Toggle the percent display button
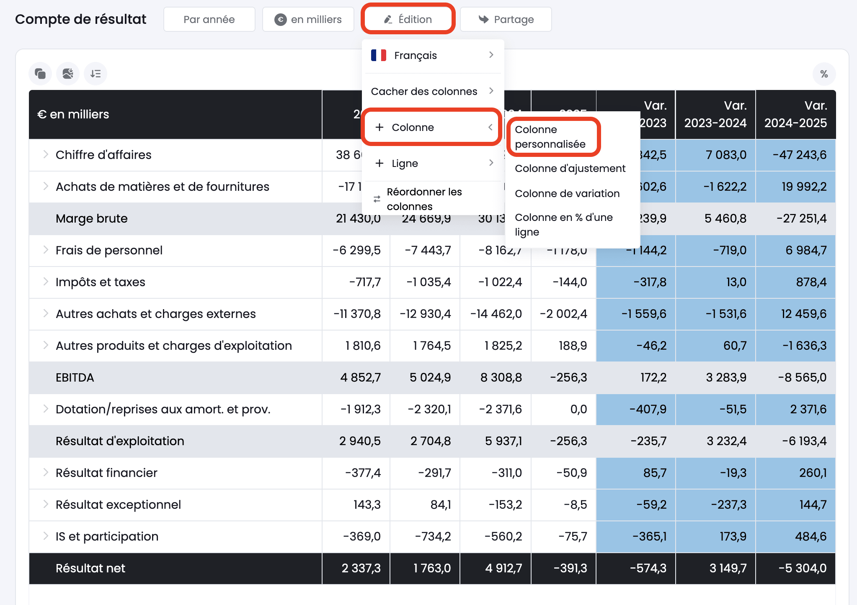This screenshot has width=857, height=605. 824,74
